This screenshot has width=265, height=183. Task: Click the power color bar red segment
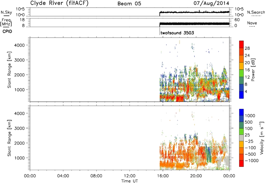point(241,44)
